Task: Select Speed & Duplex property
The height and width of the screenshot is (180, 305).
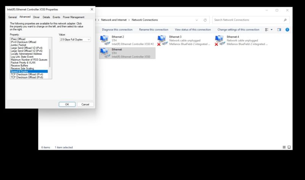Action: [29, 71]
